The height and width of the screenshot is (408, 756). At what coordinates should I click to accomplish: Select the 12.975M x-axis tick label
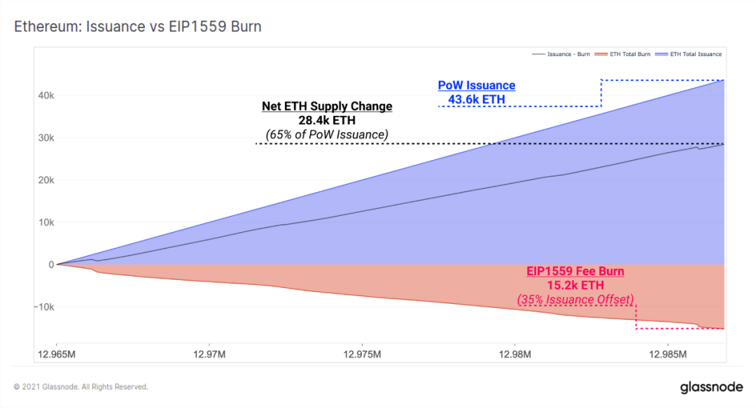coord(362,355)
